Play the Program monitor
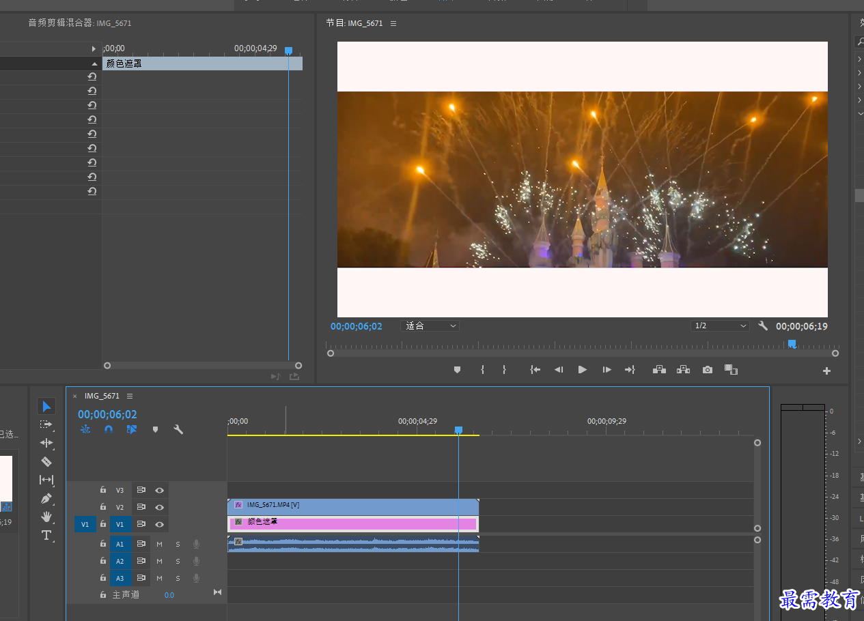 583,370
